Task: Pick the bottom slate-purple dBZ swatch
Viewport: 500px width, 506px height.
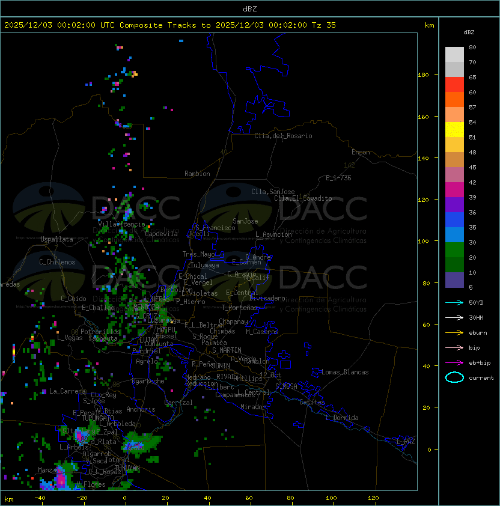Action: click(x=454, y=280)
